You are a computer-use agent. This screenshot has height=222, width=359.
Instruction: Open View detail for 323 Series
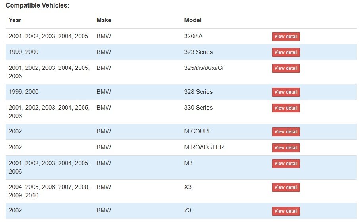click(x=286, y=52)
